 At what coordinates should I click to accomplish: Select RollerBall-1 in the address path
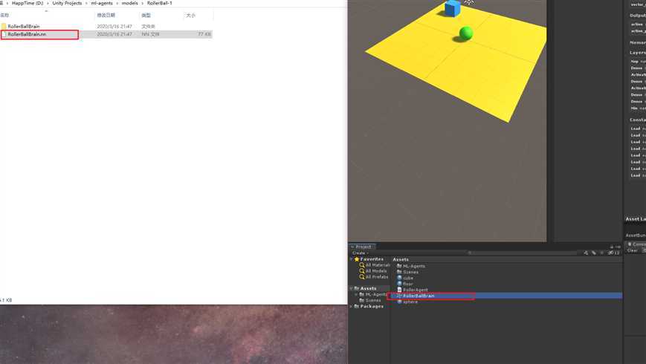coord(159,3)
